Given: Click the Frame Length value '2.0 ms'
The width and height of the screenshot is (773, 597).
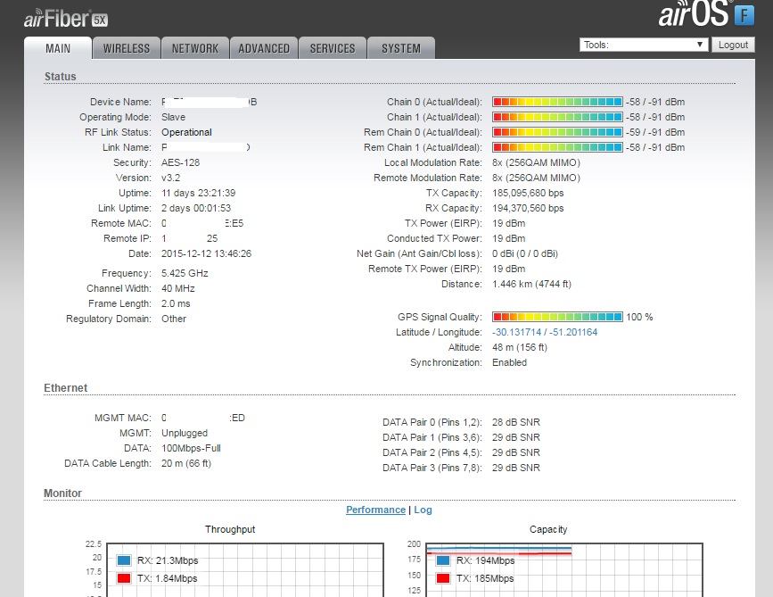Looking at the screenshot, I should click(x=176, y=303).
